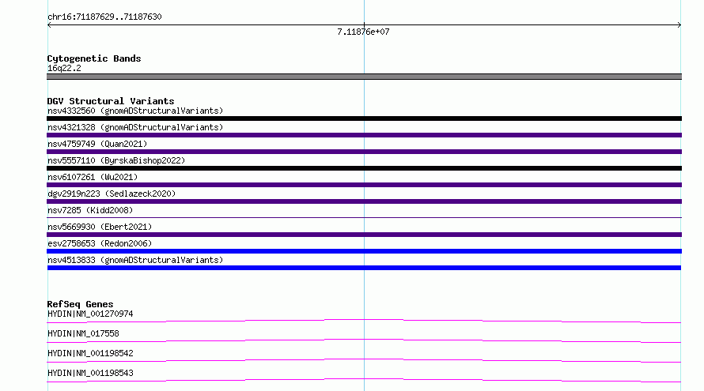Select the DGV Structural Variants track title
704x391 pixels.
point(111,101)
